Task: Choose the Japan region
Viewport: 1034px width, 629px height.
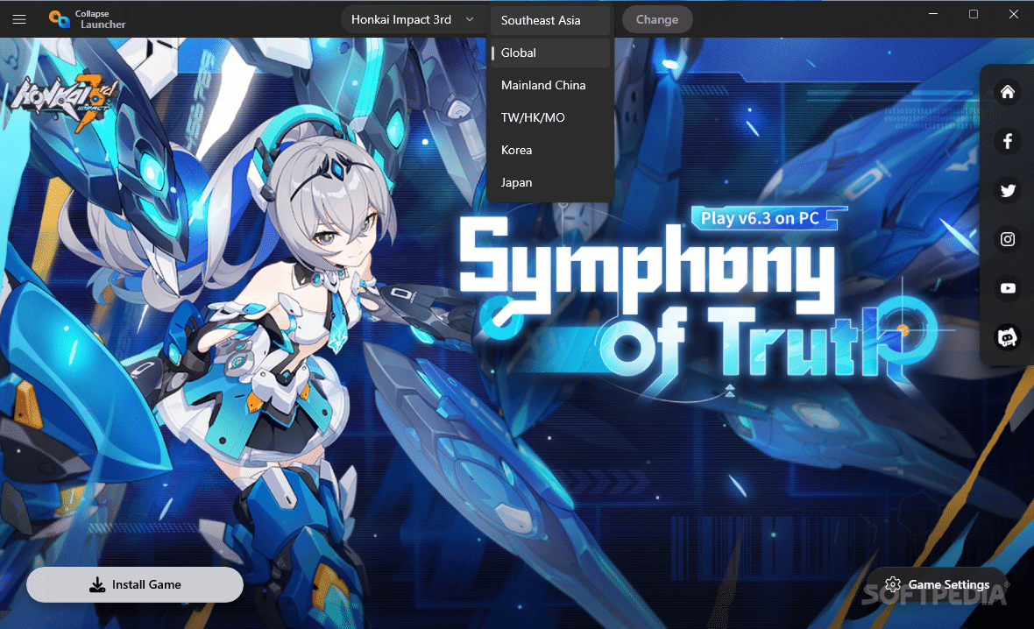Action: tap(550, 182)
